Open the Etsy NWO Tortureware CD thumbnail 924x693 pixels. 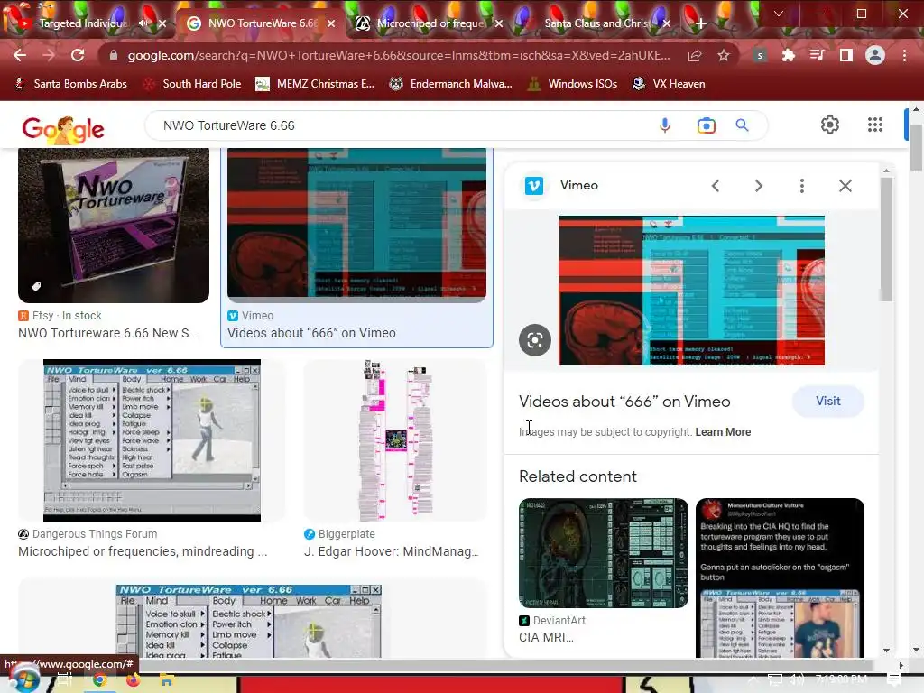click(x=114, y=225)
